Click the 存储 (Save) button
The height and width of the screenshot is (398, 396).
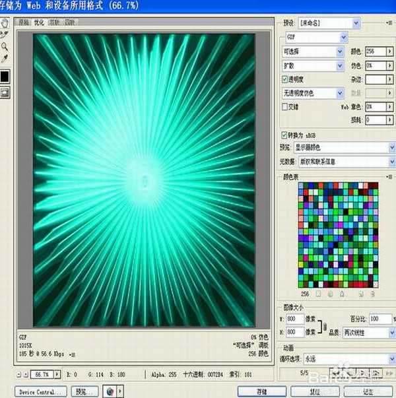[262, 391]
